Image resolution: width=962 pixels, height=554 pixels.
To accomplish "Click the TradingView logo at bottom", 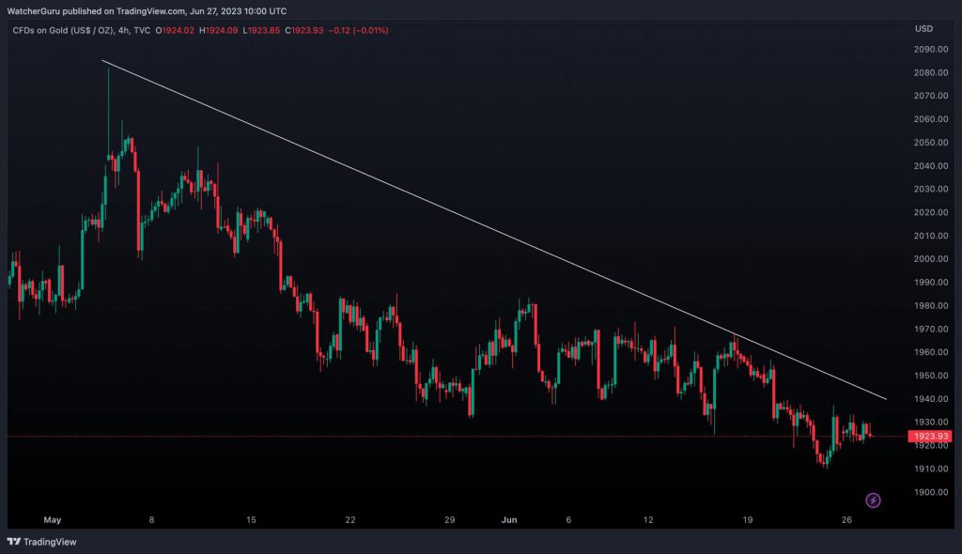I will [41, 542].
